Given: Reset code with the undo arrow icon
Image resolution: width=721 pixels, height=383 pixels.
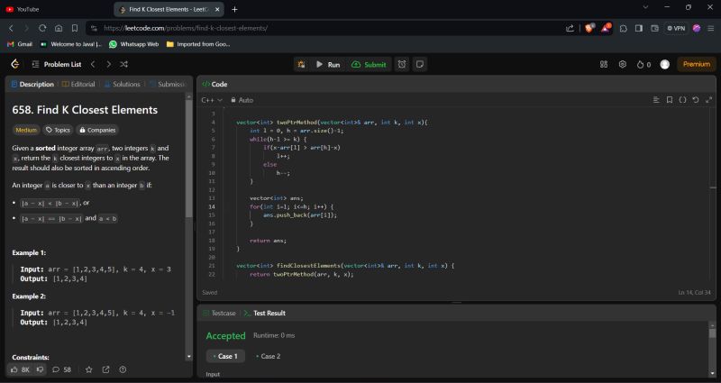Looking at the screenshot, I should click(x=695, y=100).
